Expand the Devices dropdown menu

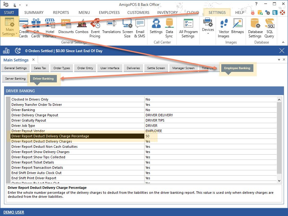click(208, 33)
